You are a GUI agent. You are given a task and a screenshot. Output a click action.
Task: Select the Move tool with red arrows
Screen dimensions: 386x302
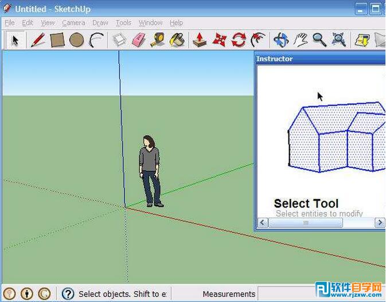[x=219, y=40]
